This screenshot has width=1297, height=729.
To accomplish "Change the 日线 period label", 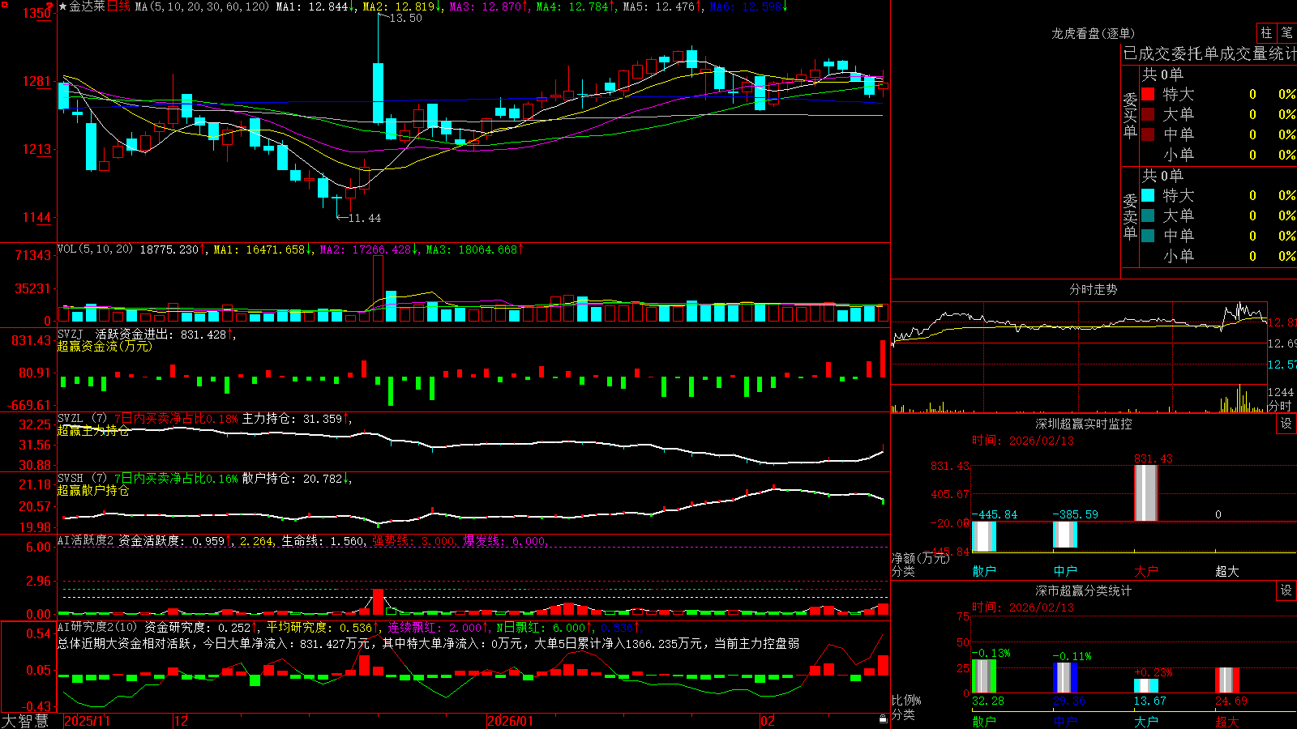I will (118, 6).
